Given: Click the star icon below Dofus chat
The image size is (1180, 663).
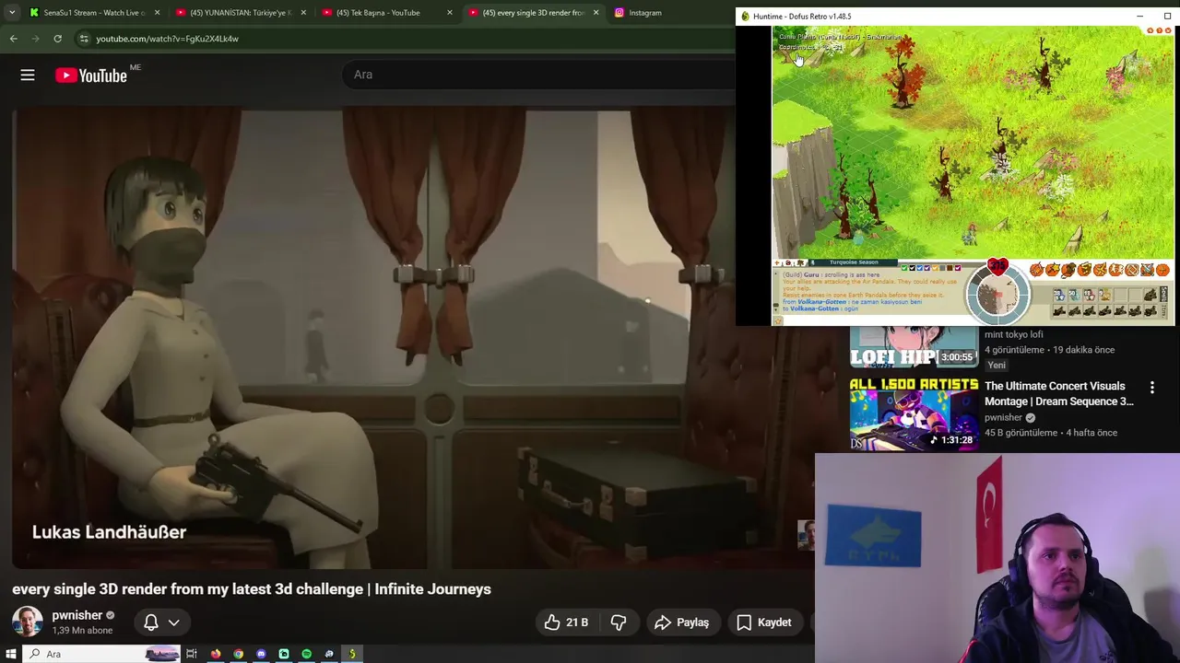Looking at the screenshot, I should 777,320.
